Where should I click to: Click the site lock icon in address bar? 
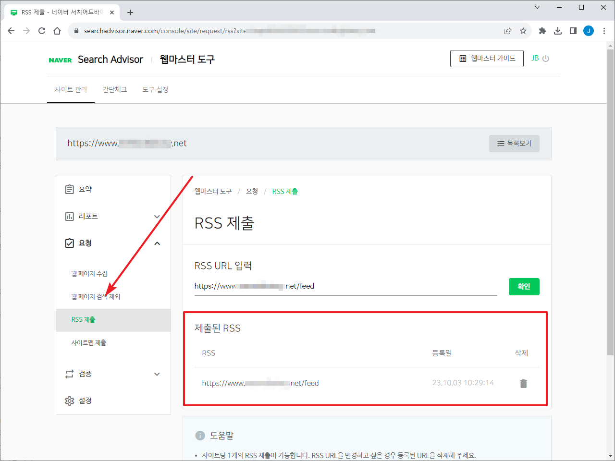76,31
